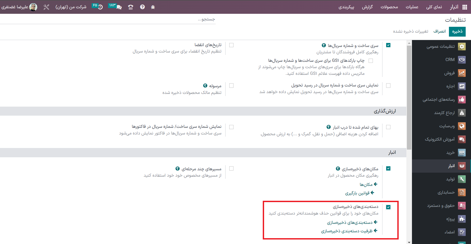Image resolution: width=471 pixels, height=244 pixels.
Task: Enable تاریخ‌های انقضا checkbox
Action: coord(231,45)
